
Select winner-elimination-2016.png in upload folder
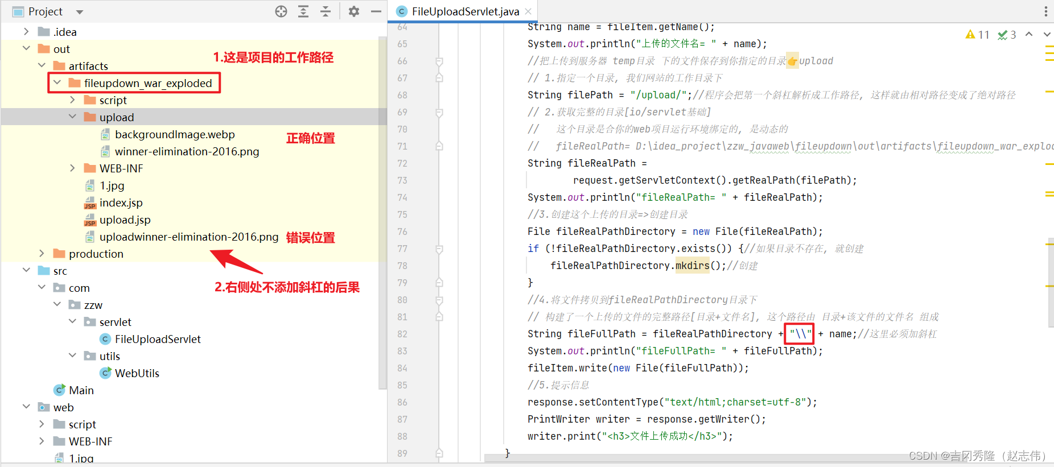coord(187,151)
